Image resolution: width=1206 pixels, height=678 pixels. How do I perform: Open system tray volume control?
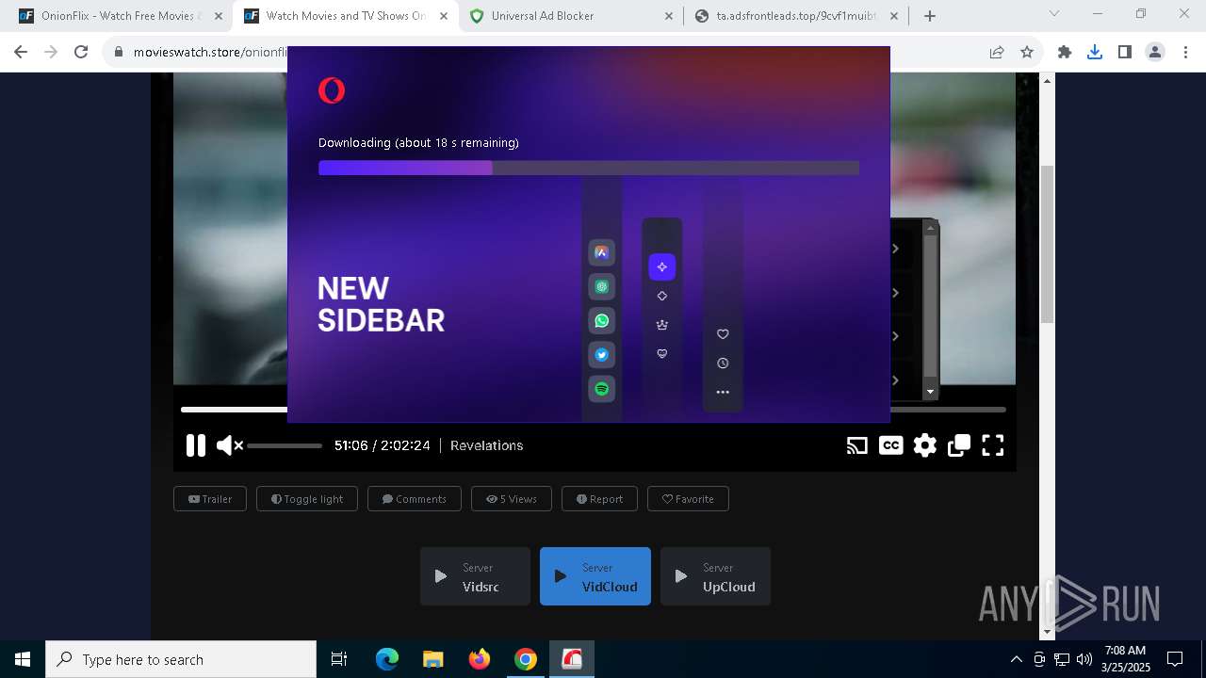[1084, 659]
